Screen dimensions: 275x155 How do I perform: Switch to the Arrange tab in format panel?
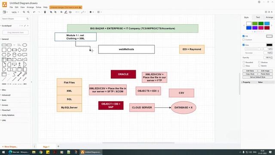click(269, 17)
